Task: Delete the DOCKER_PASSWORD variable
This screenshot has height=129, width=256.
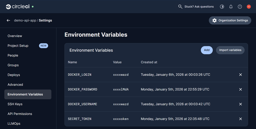Action: [241, 89]
